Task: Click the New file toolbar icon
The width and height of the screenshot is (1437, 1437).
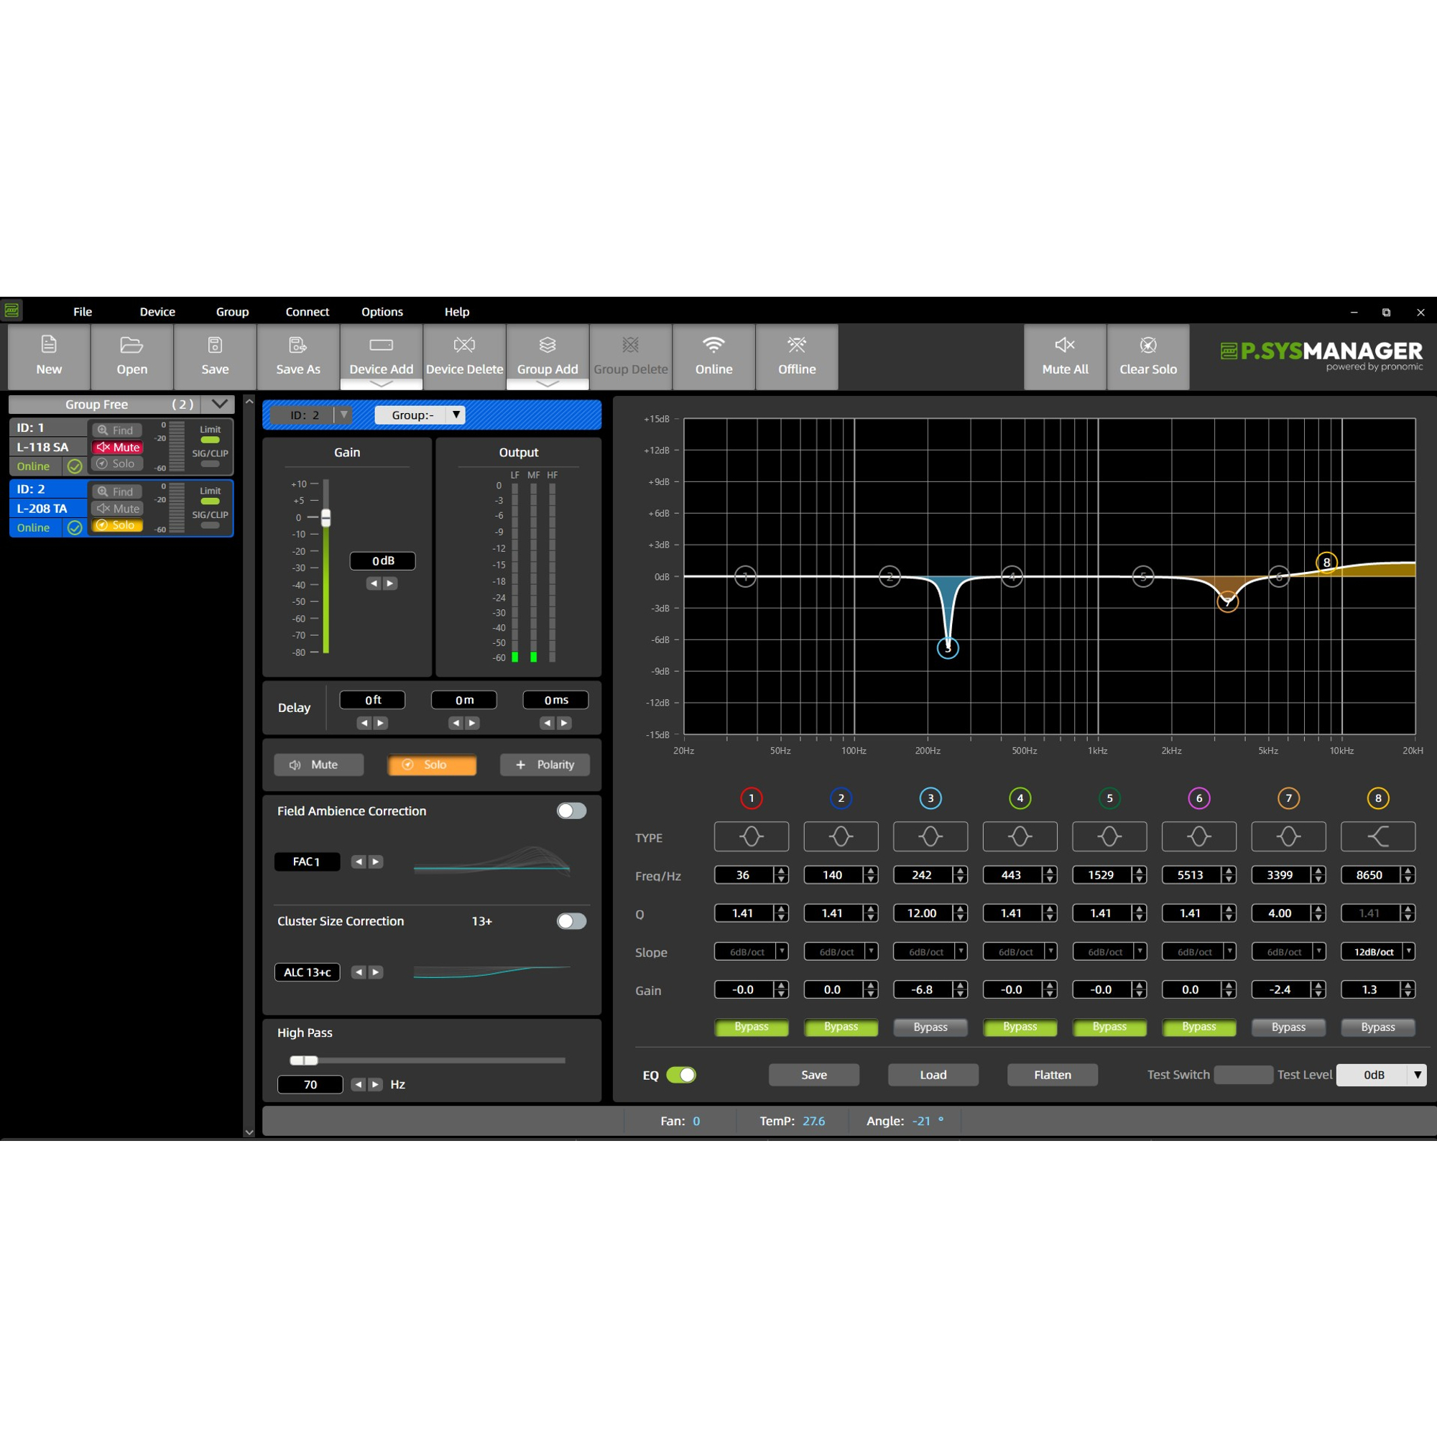Action: tap(49, 345)
